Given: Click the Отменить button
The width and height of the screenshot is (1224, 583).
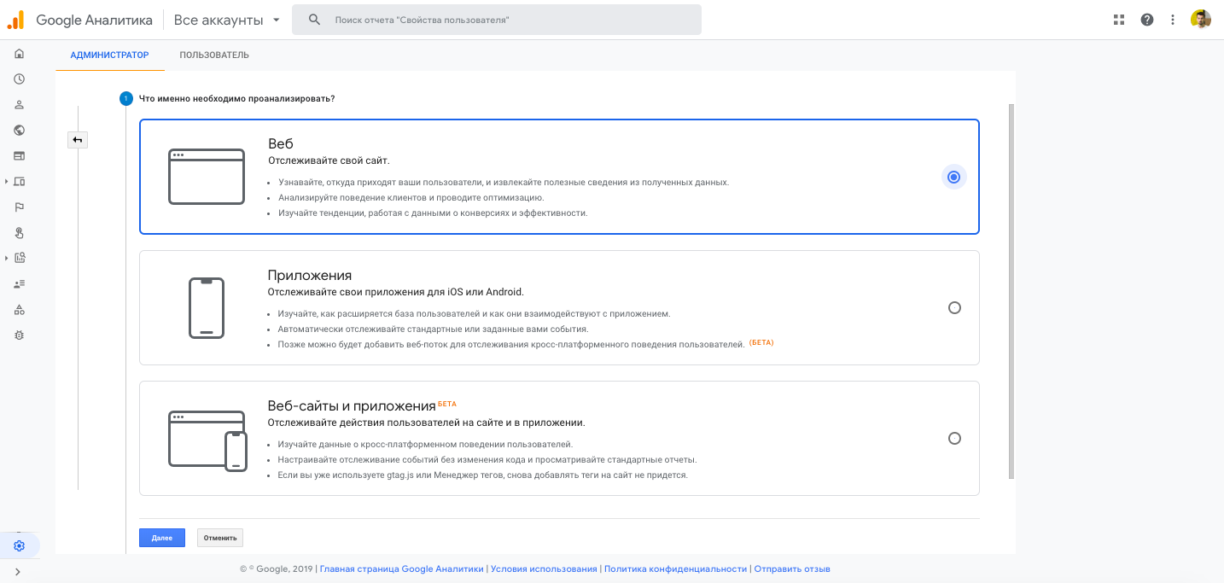Looking at the screenshot, I should pyautogui.click(x=220, y=538).
